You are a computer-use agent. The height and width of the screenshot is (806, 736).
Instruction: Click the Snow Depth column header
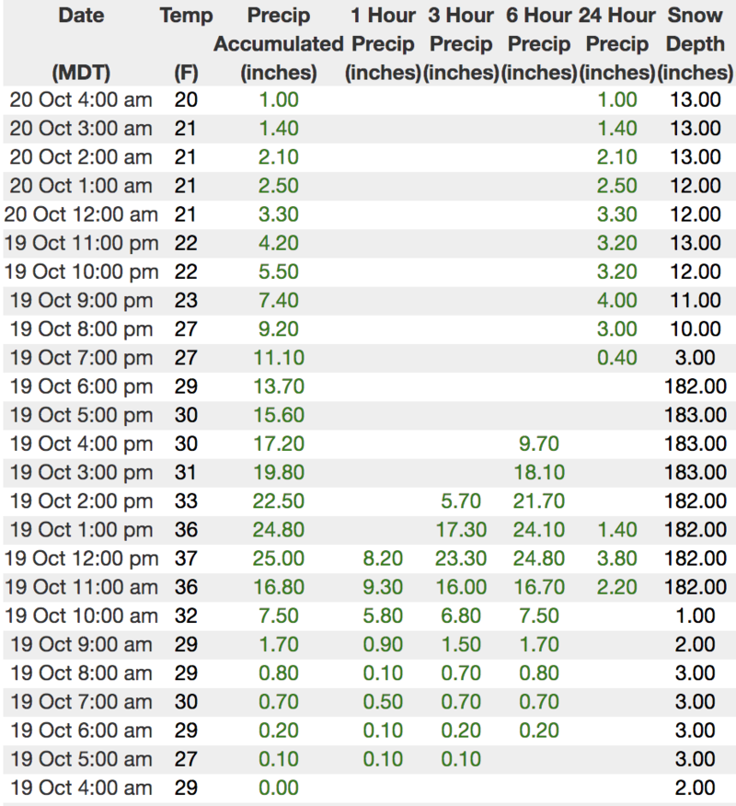click(x=696, y=43)
